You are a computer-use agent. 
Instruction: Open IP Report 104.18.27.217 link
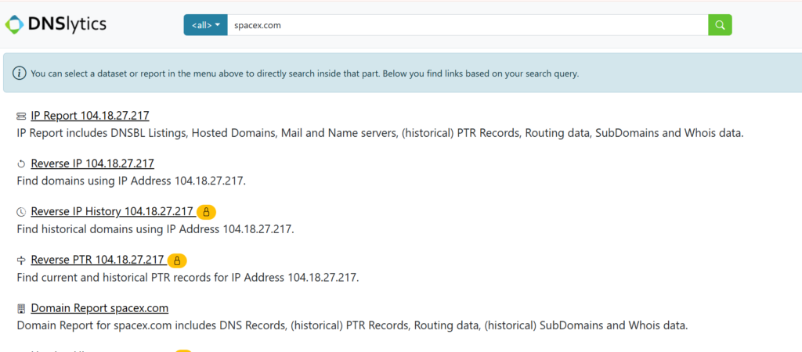click(x=90, y=116)
